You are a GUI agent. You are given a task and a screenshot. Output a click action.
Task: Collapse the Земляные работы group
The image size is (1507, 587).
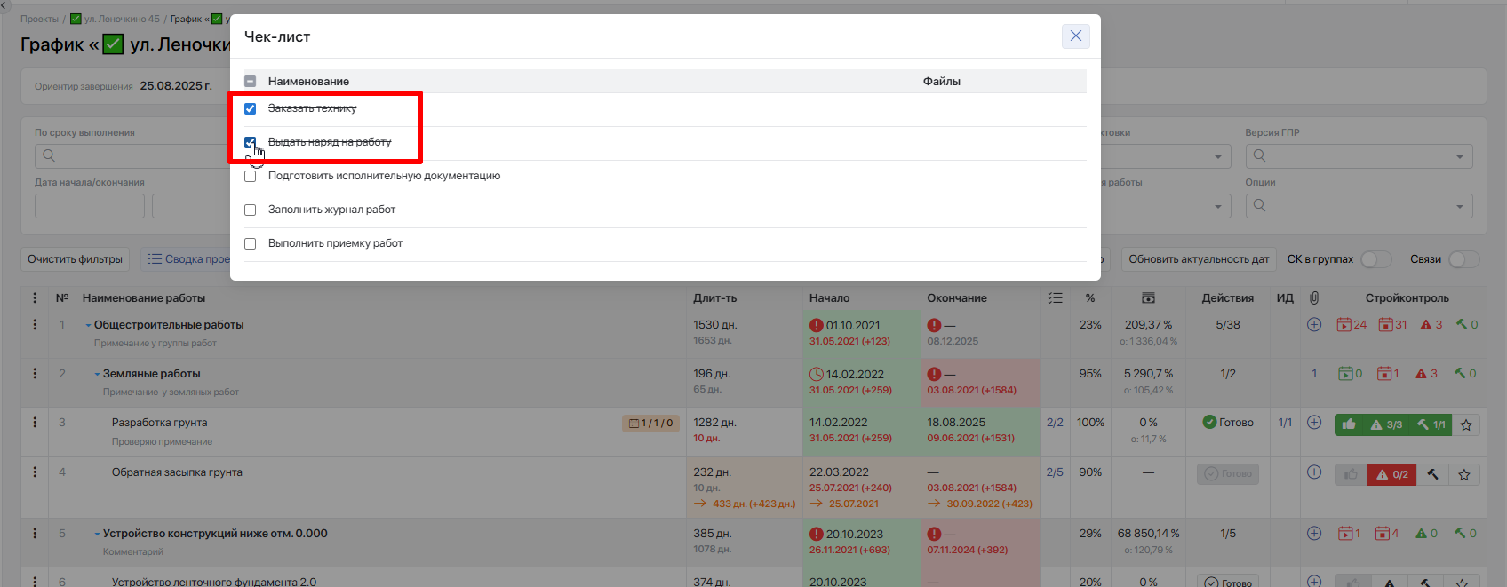click(x=97, y=374)
